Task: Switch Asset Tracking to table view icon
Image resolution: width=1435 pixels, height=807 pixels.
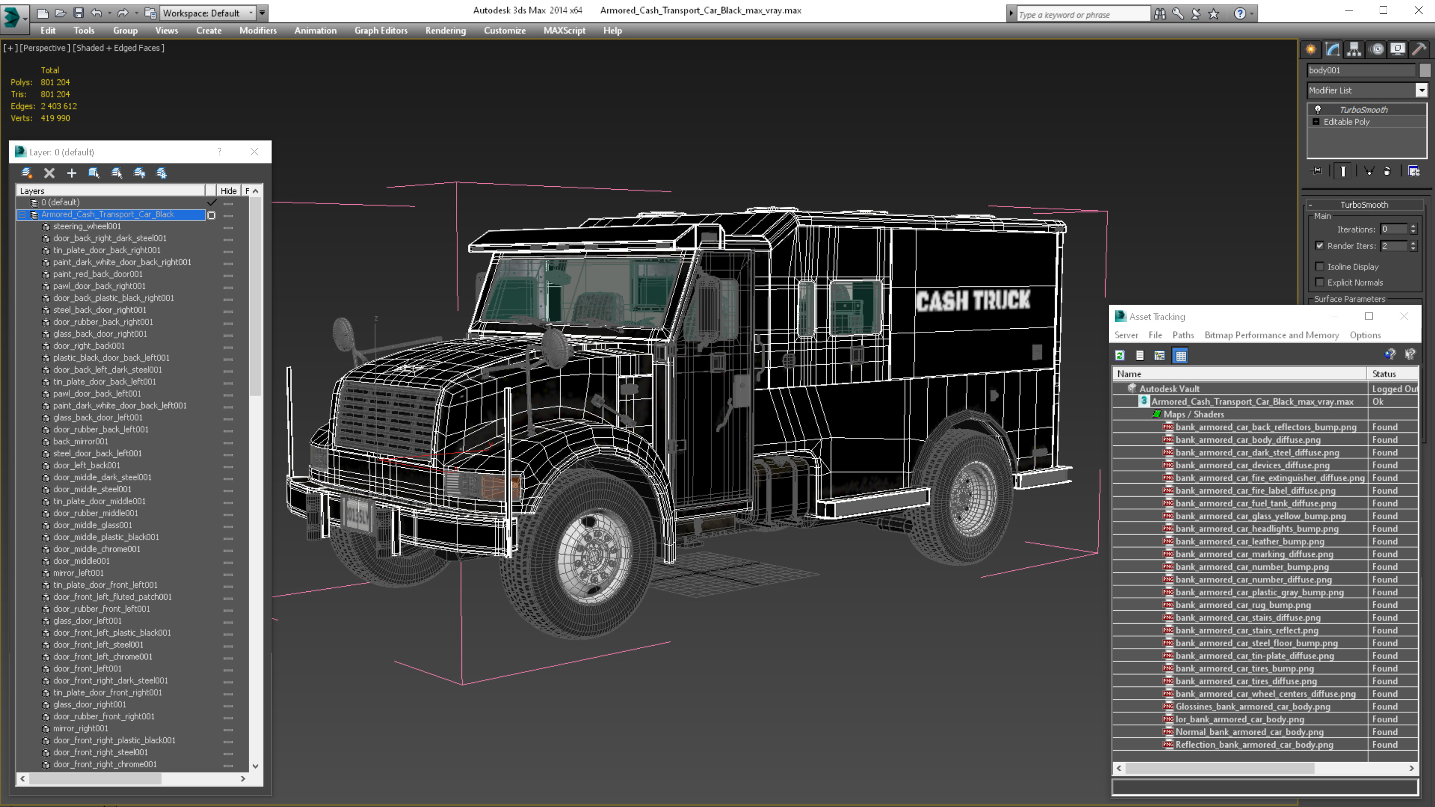Action: click(1180, 355)
